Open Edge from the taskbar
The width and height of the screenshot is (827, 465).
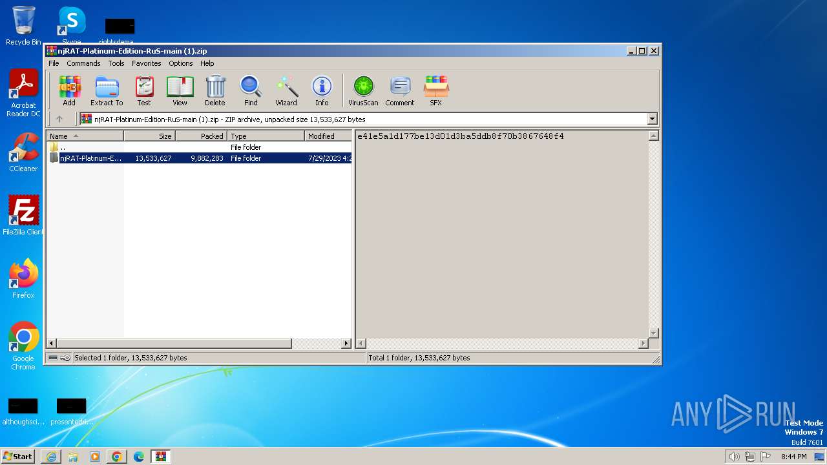139,457
